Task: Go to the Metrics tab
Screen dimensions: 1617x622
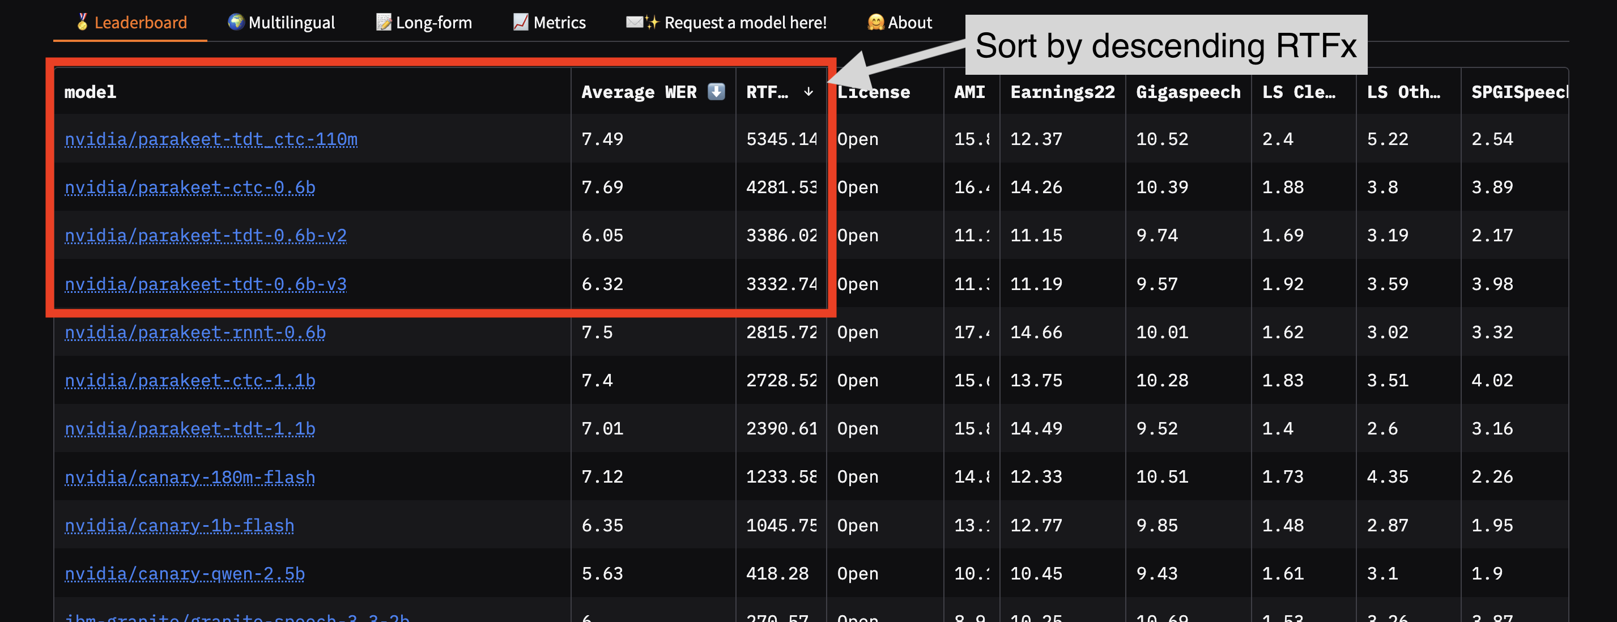Action: point(549,23)
